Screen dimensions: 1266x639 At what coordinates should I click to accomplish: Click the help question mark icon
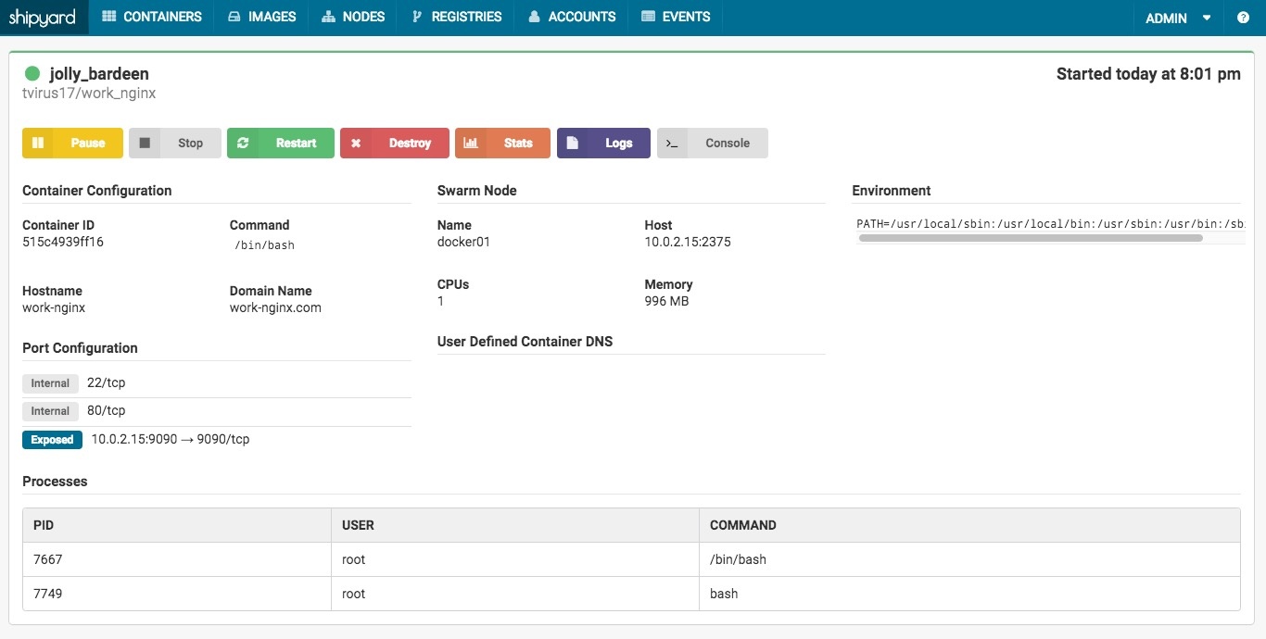pos(1243,18)
